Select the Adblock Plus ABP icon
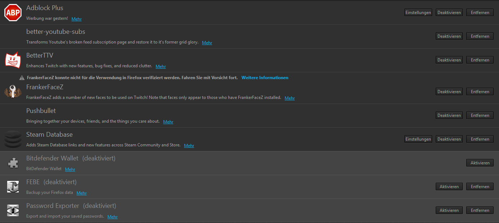Screen dimensions: 499x223 click(x=13, y=13)
